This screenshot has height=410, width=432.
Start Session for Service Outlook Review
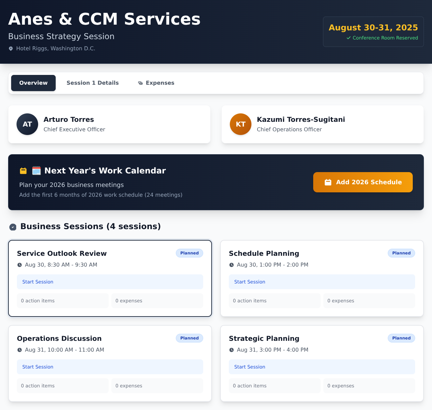[110, 282]
